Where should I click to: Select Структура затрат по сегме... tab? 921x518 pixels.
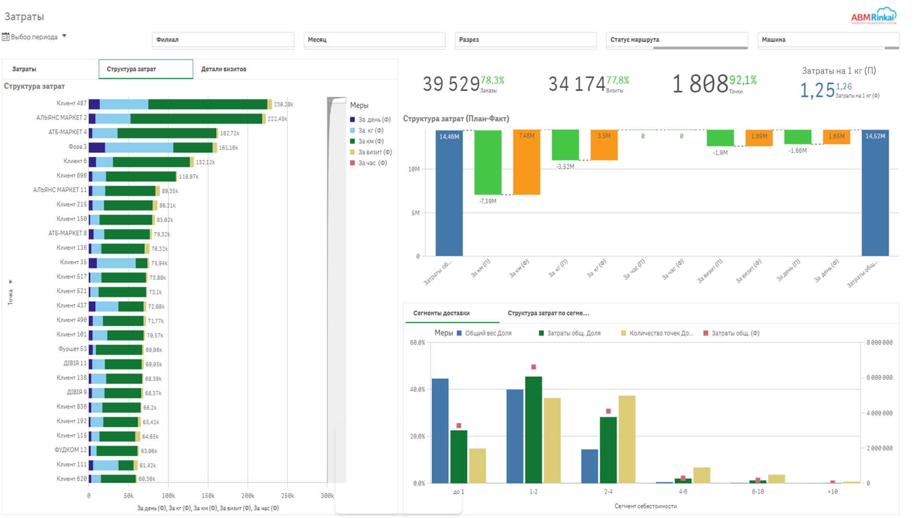[x=548, y=313]
